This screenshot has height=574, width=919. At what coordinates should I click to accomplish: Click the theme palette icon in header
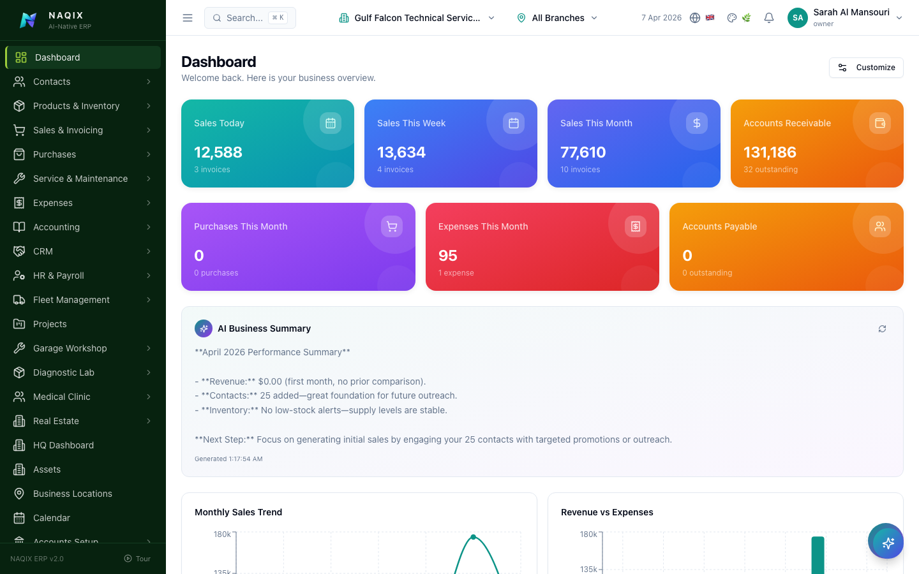pyautogui.click(x=731, y=17)
